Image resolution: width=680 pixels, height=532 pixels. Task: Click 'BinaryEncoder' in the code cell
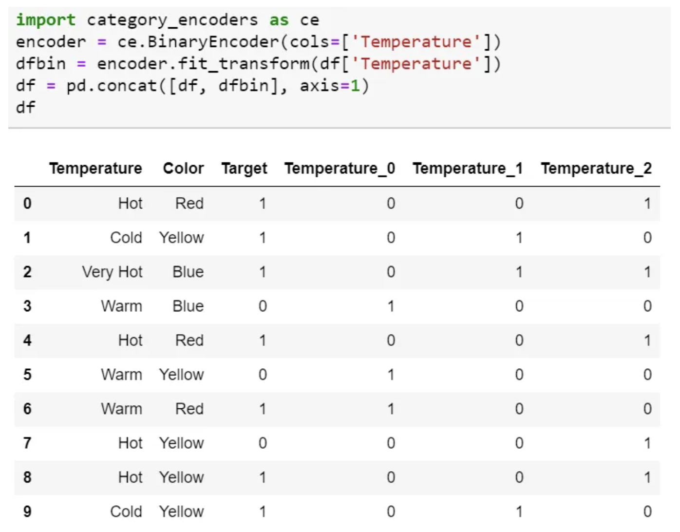point(213,42)
